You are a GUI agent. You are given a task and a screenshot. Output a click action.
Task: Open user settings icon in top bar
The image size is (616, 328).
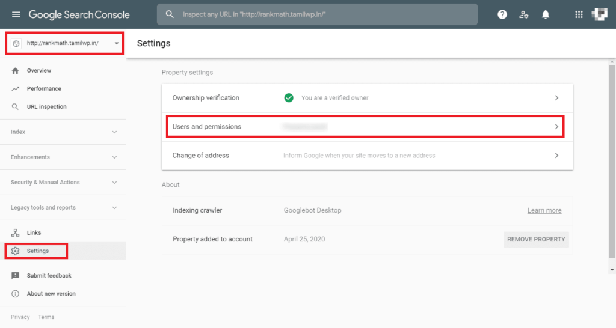pos(524,14)
